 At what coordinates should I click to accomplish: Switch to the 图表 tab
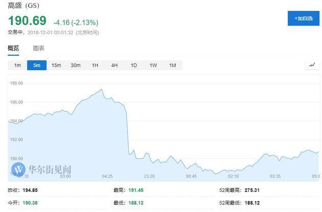click(x=39, y=48)
